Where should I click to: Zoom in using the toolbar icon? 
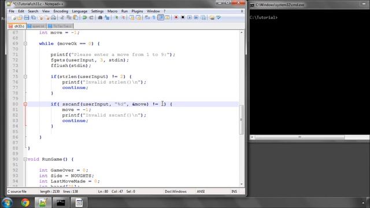(116, 18)
